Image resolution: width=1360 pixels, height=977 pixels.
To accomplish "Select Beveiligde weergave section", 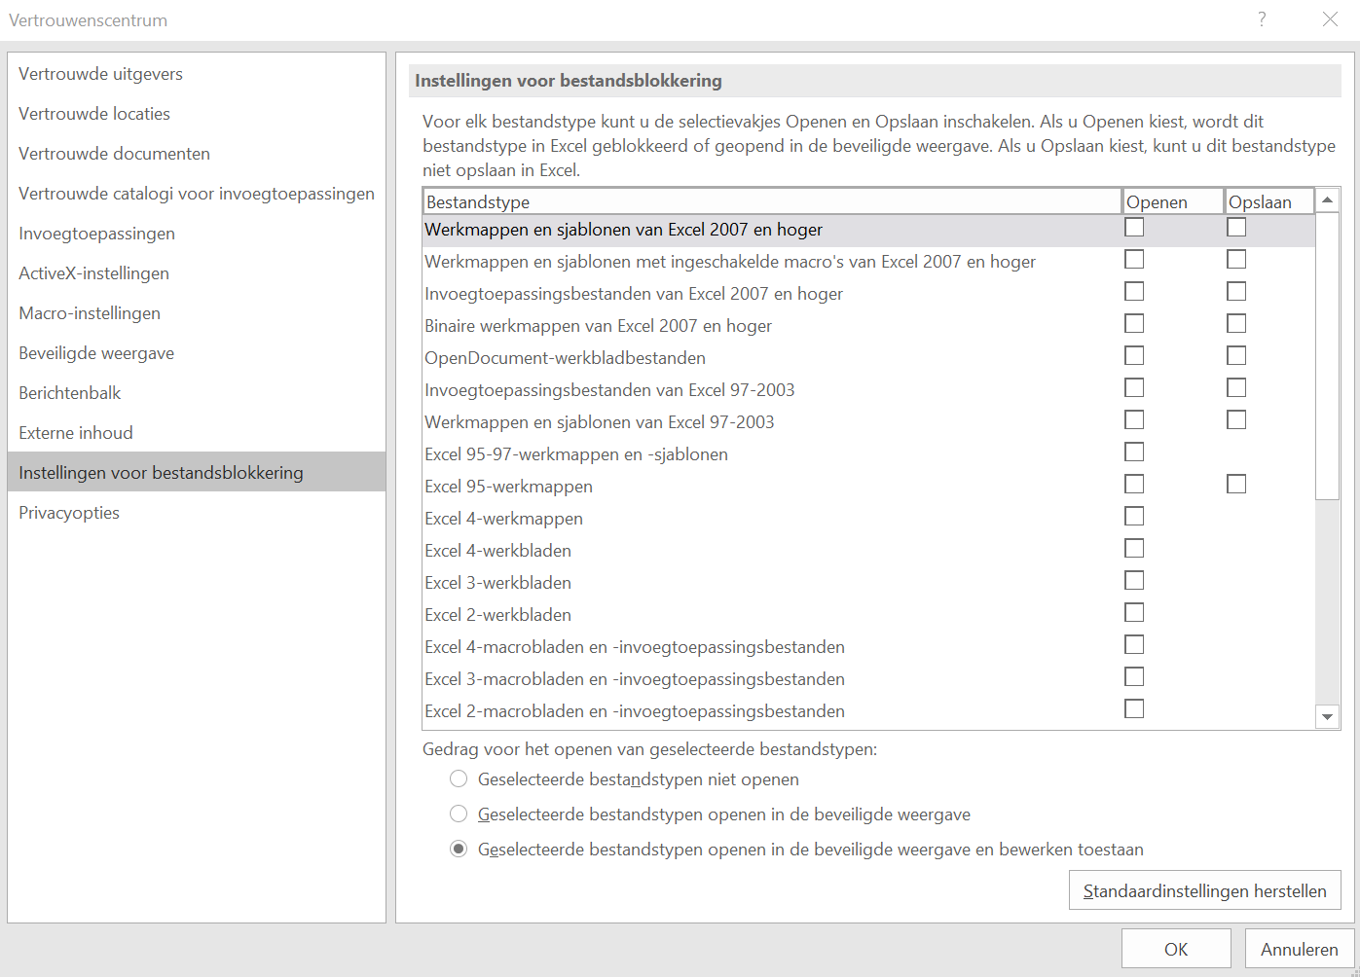I will [197, 353].
